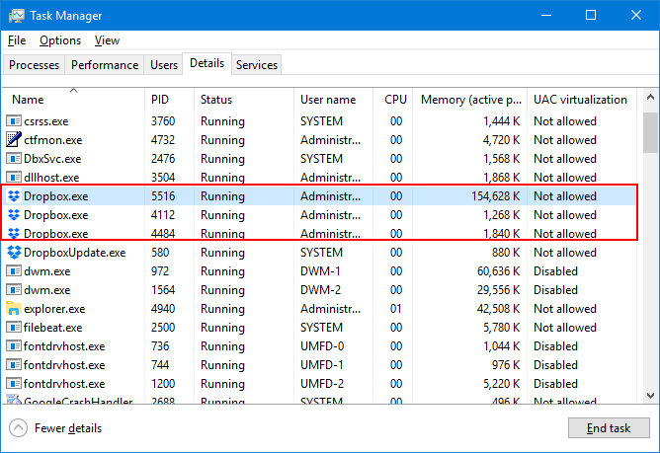Select the Details tab

coord(207,63)
